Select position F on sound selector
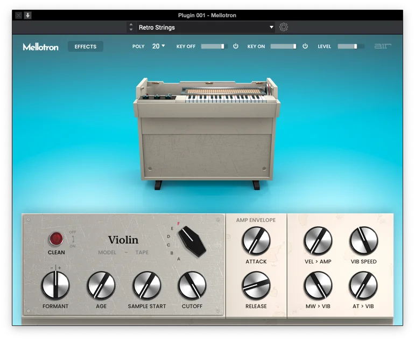The height and width of the screenshot is (340, 415). pos(178,224)
